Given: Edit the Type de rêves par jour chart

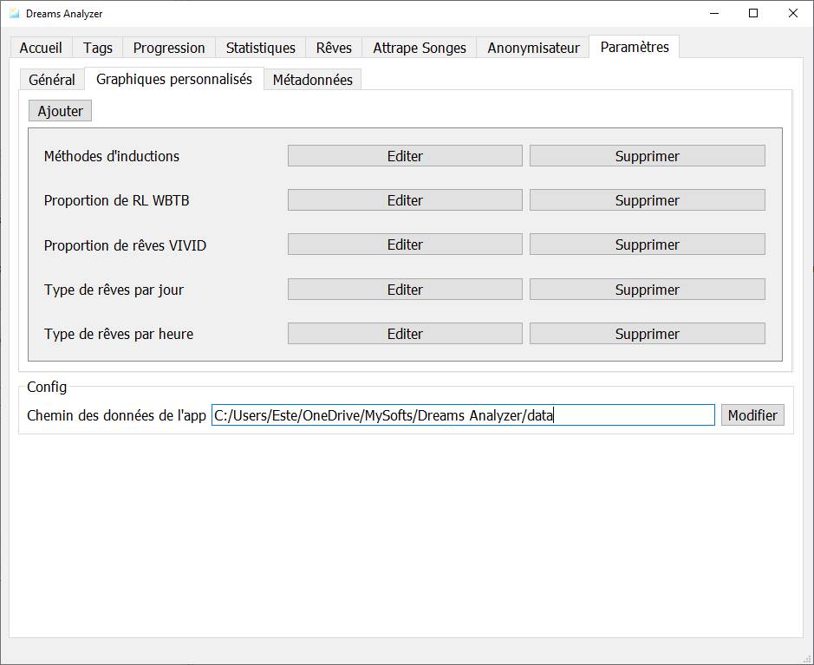Looking at the screenshot, I should pyautogui.click(x=405, y=290).
